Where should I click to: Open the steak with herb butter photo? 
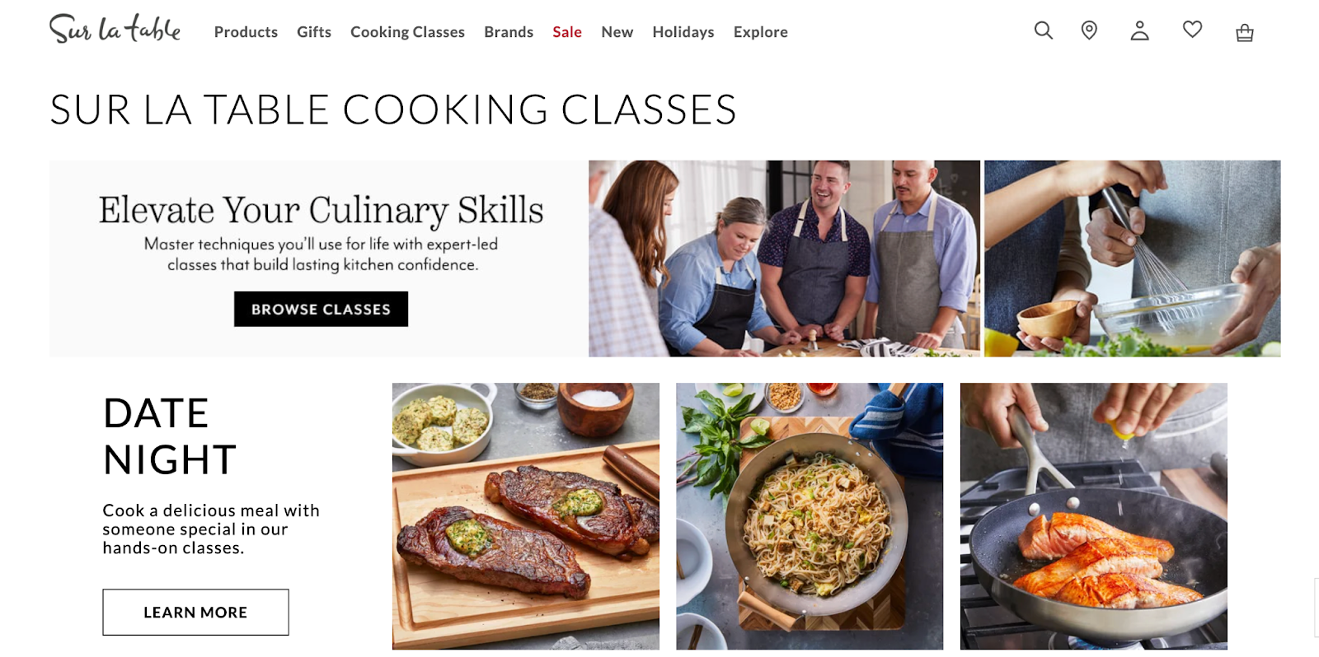[526, 516]
